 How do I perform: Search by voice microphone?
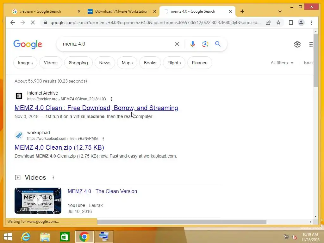tap(193, 44)
